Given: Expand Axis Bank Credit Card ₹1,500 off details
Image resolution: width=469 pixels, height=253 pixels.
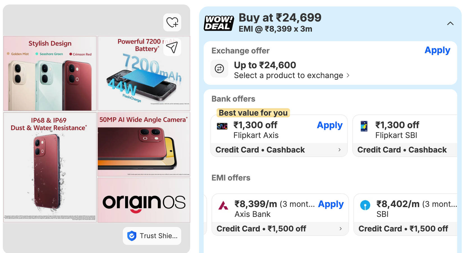Looking at the screenshot, I should (280, 229).
